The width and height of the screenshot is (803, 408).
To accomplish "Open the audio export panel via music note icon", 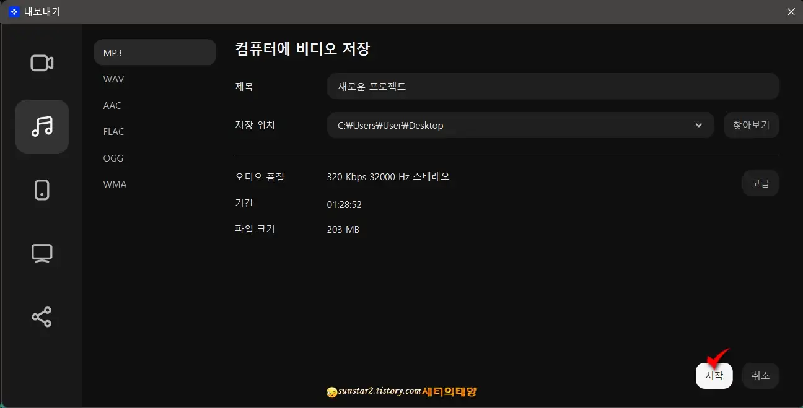I will (x=42, y=126).
